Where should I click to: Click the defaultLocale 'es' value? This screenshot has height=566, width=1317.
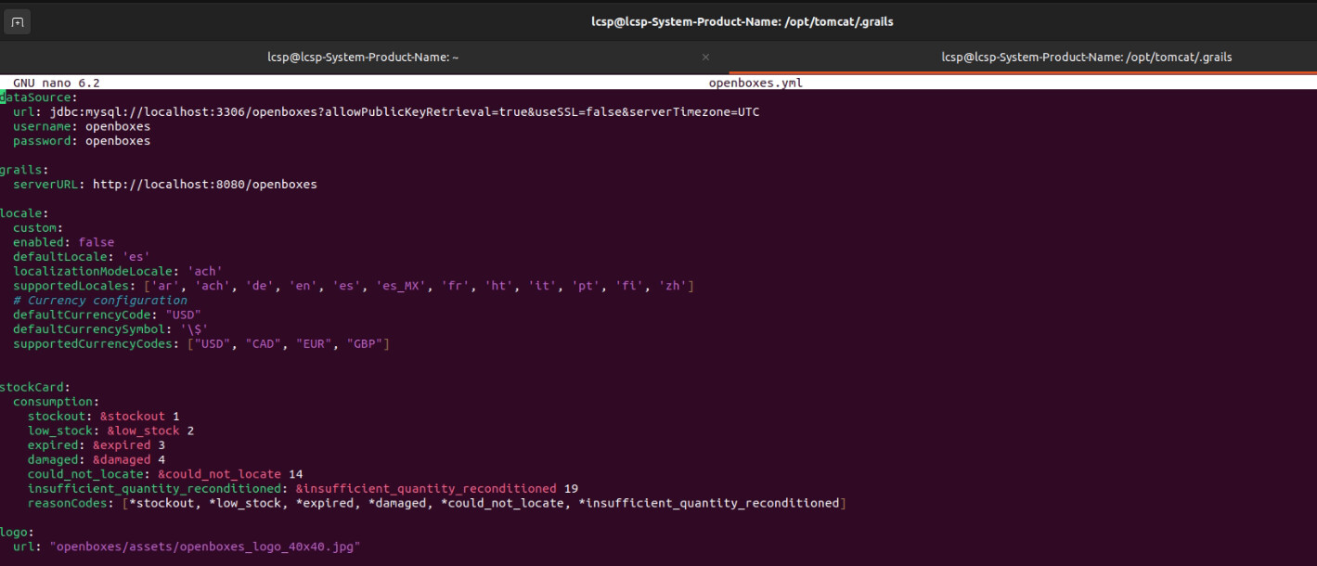(x=136, y=257)
